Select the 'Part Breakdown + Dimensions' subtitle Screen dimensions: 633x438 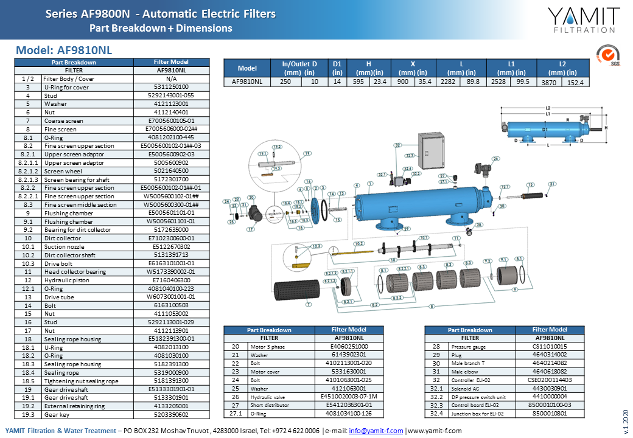pos(161,28)
